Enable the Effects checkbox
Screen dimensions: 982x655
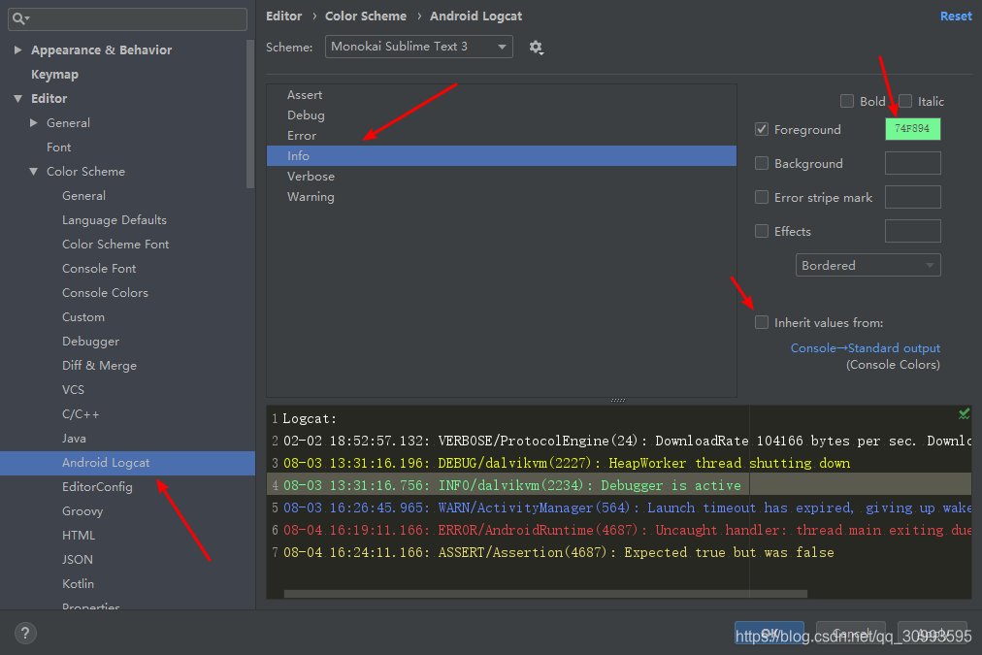pos(762,231)
